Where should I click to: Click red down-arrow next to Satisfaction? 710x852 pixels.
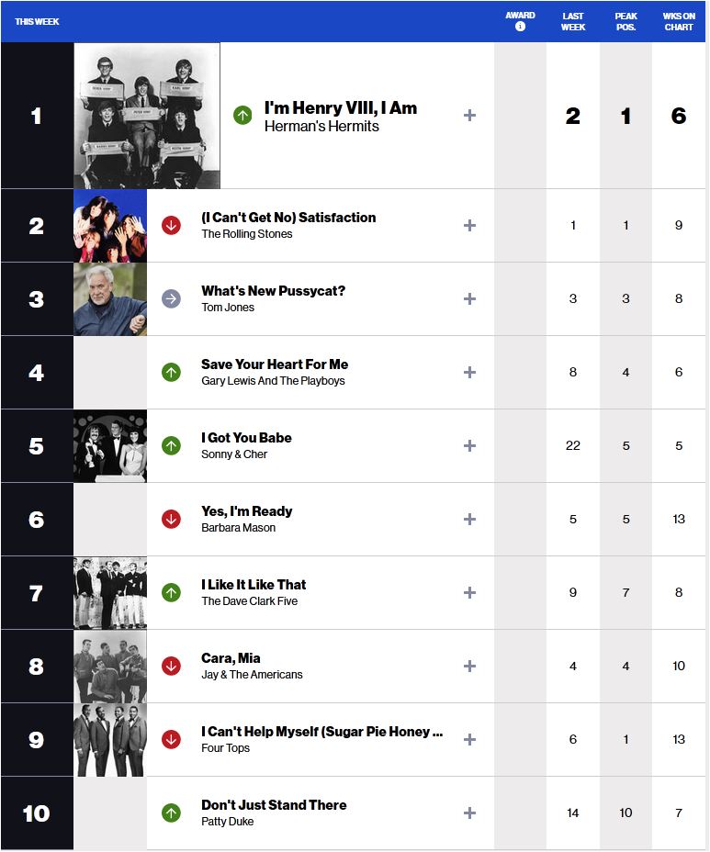tap(171, 225)
